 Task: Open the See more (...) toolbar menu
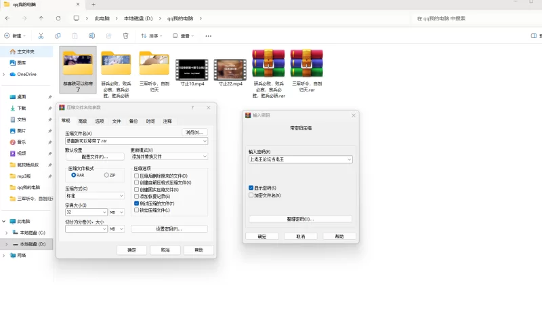coord(209,35)
